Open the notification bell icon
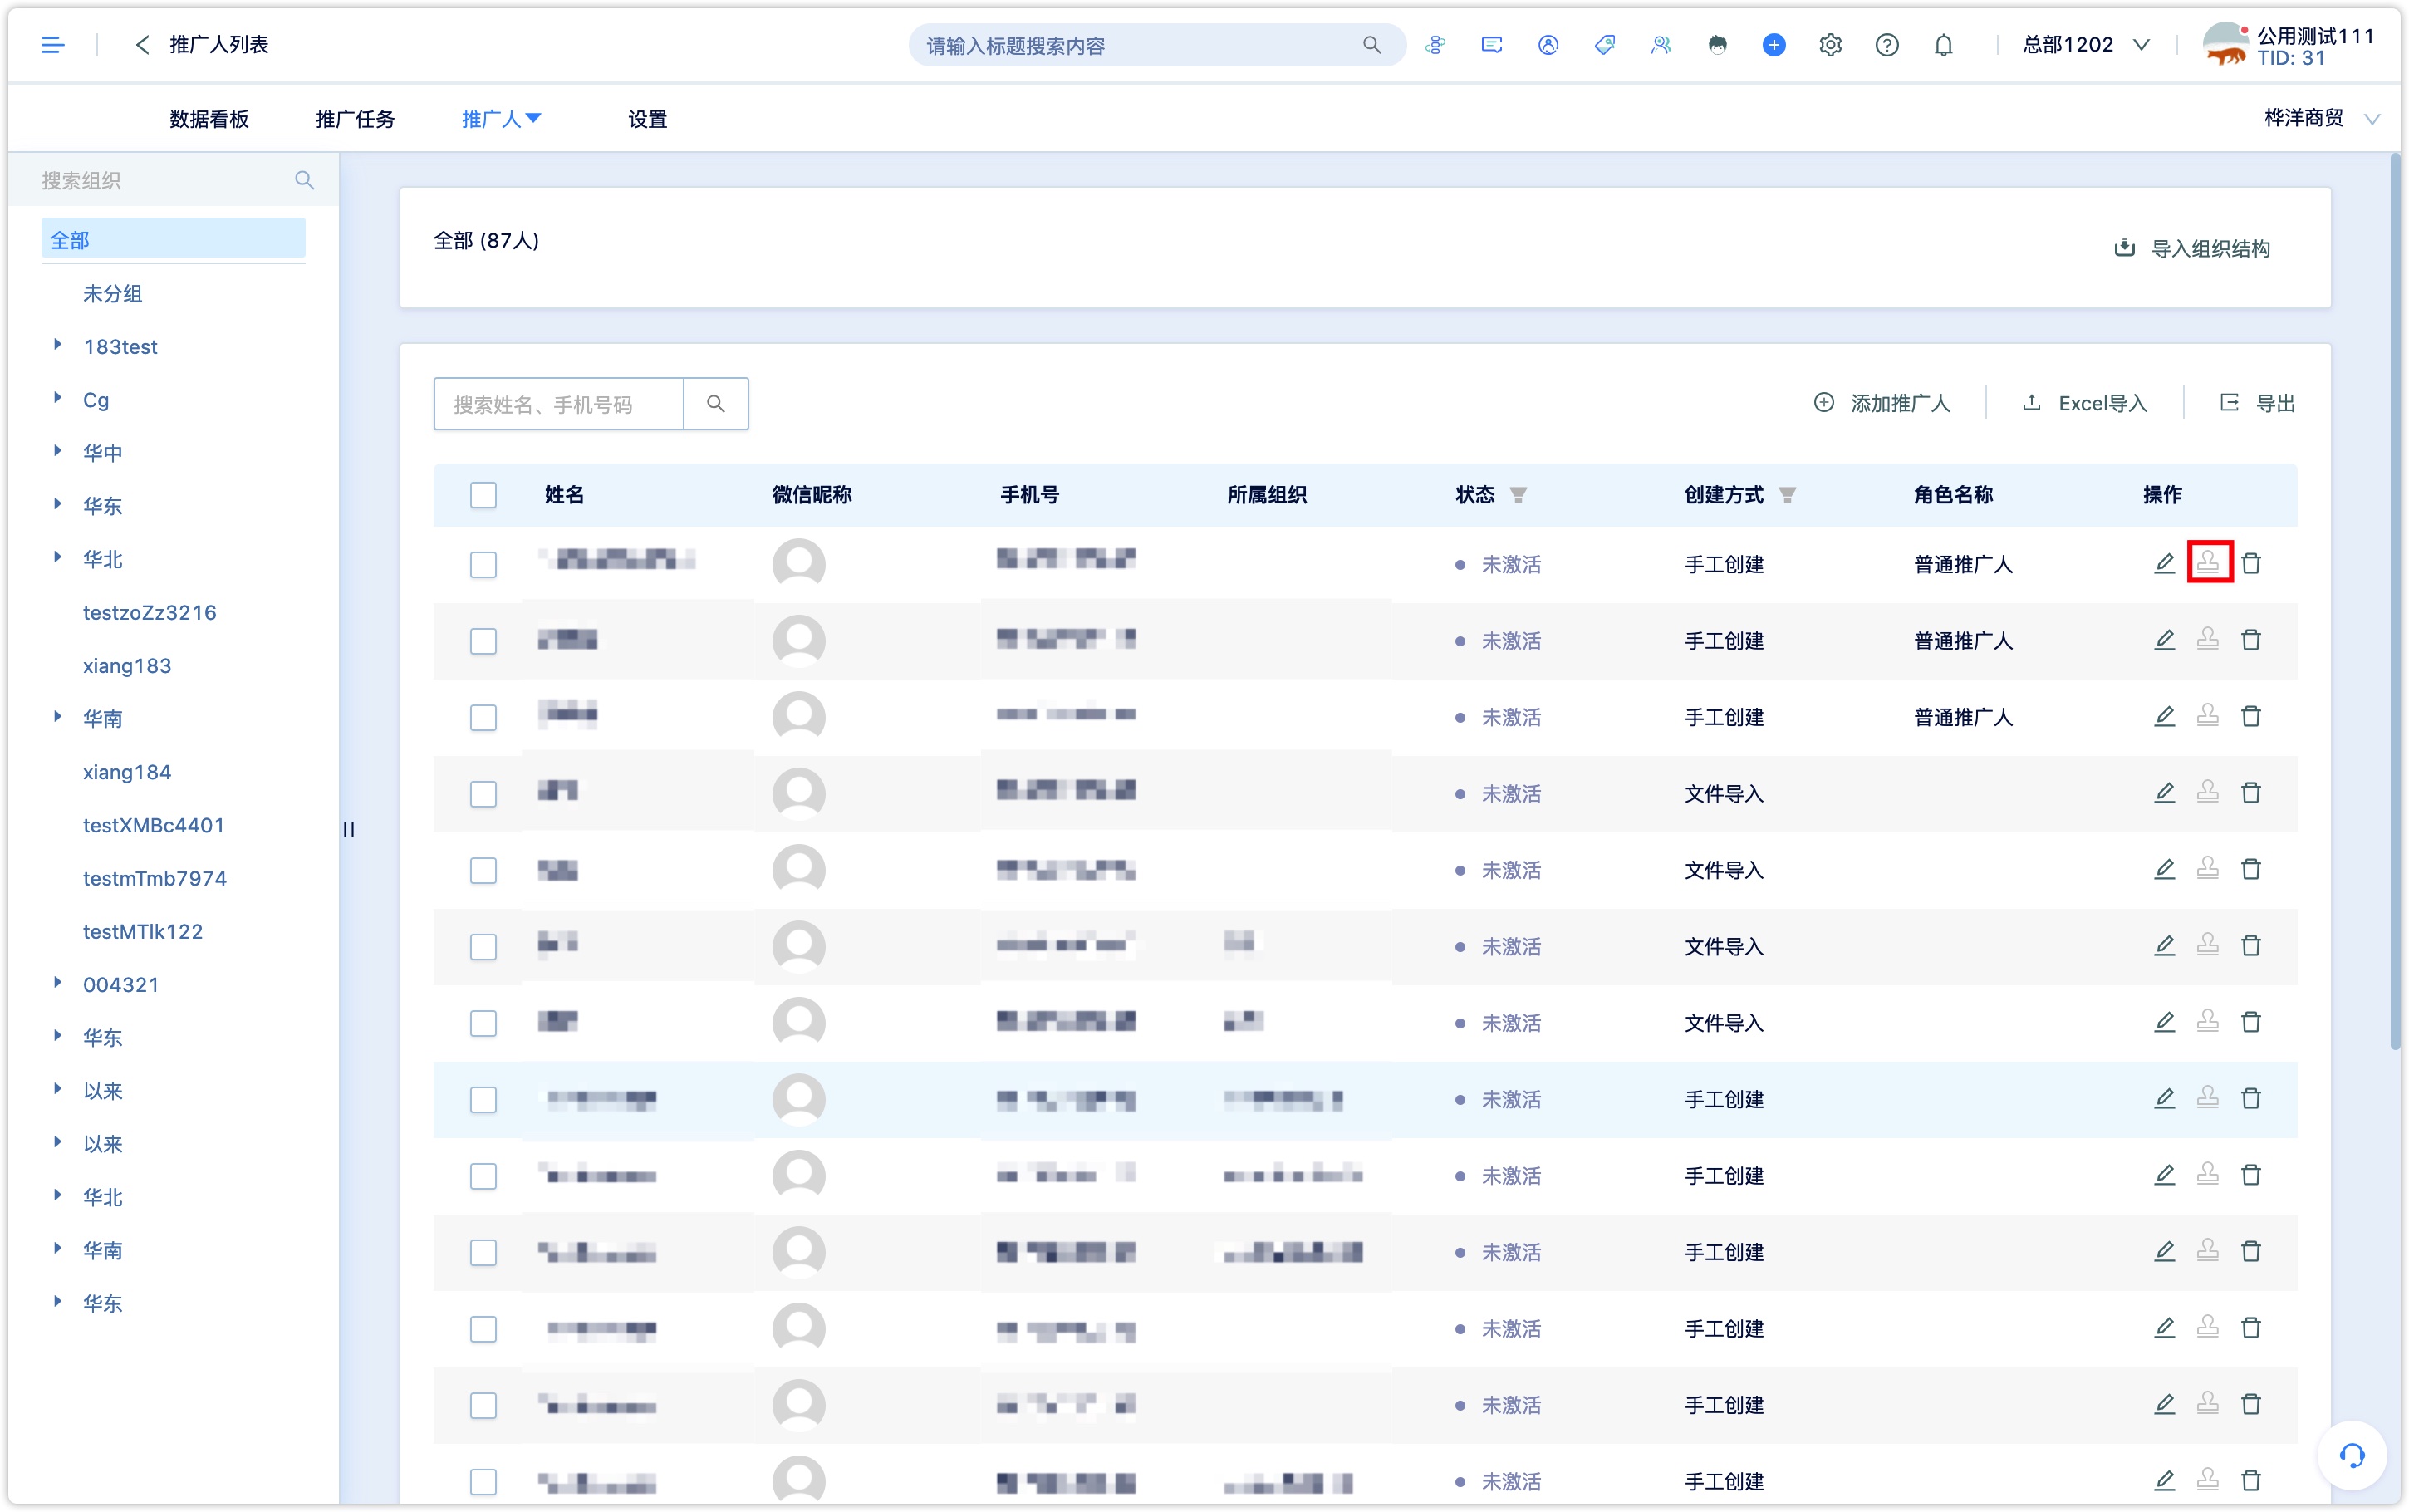Screen dimensions: 2409x1512 click(x=1942, y=45)
